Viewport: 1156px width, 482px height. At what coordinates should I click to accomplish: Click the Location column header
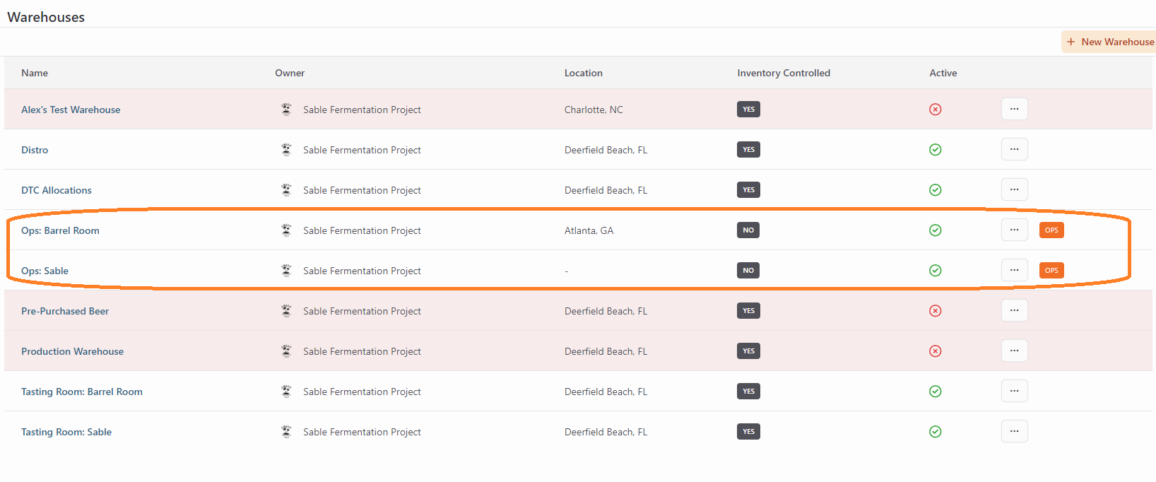point(584,73)
